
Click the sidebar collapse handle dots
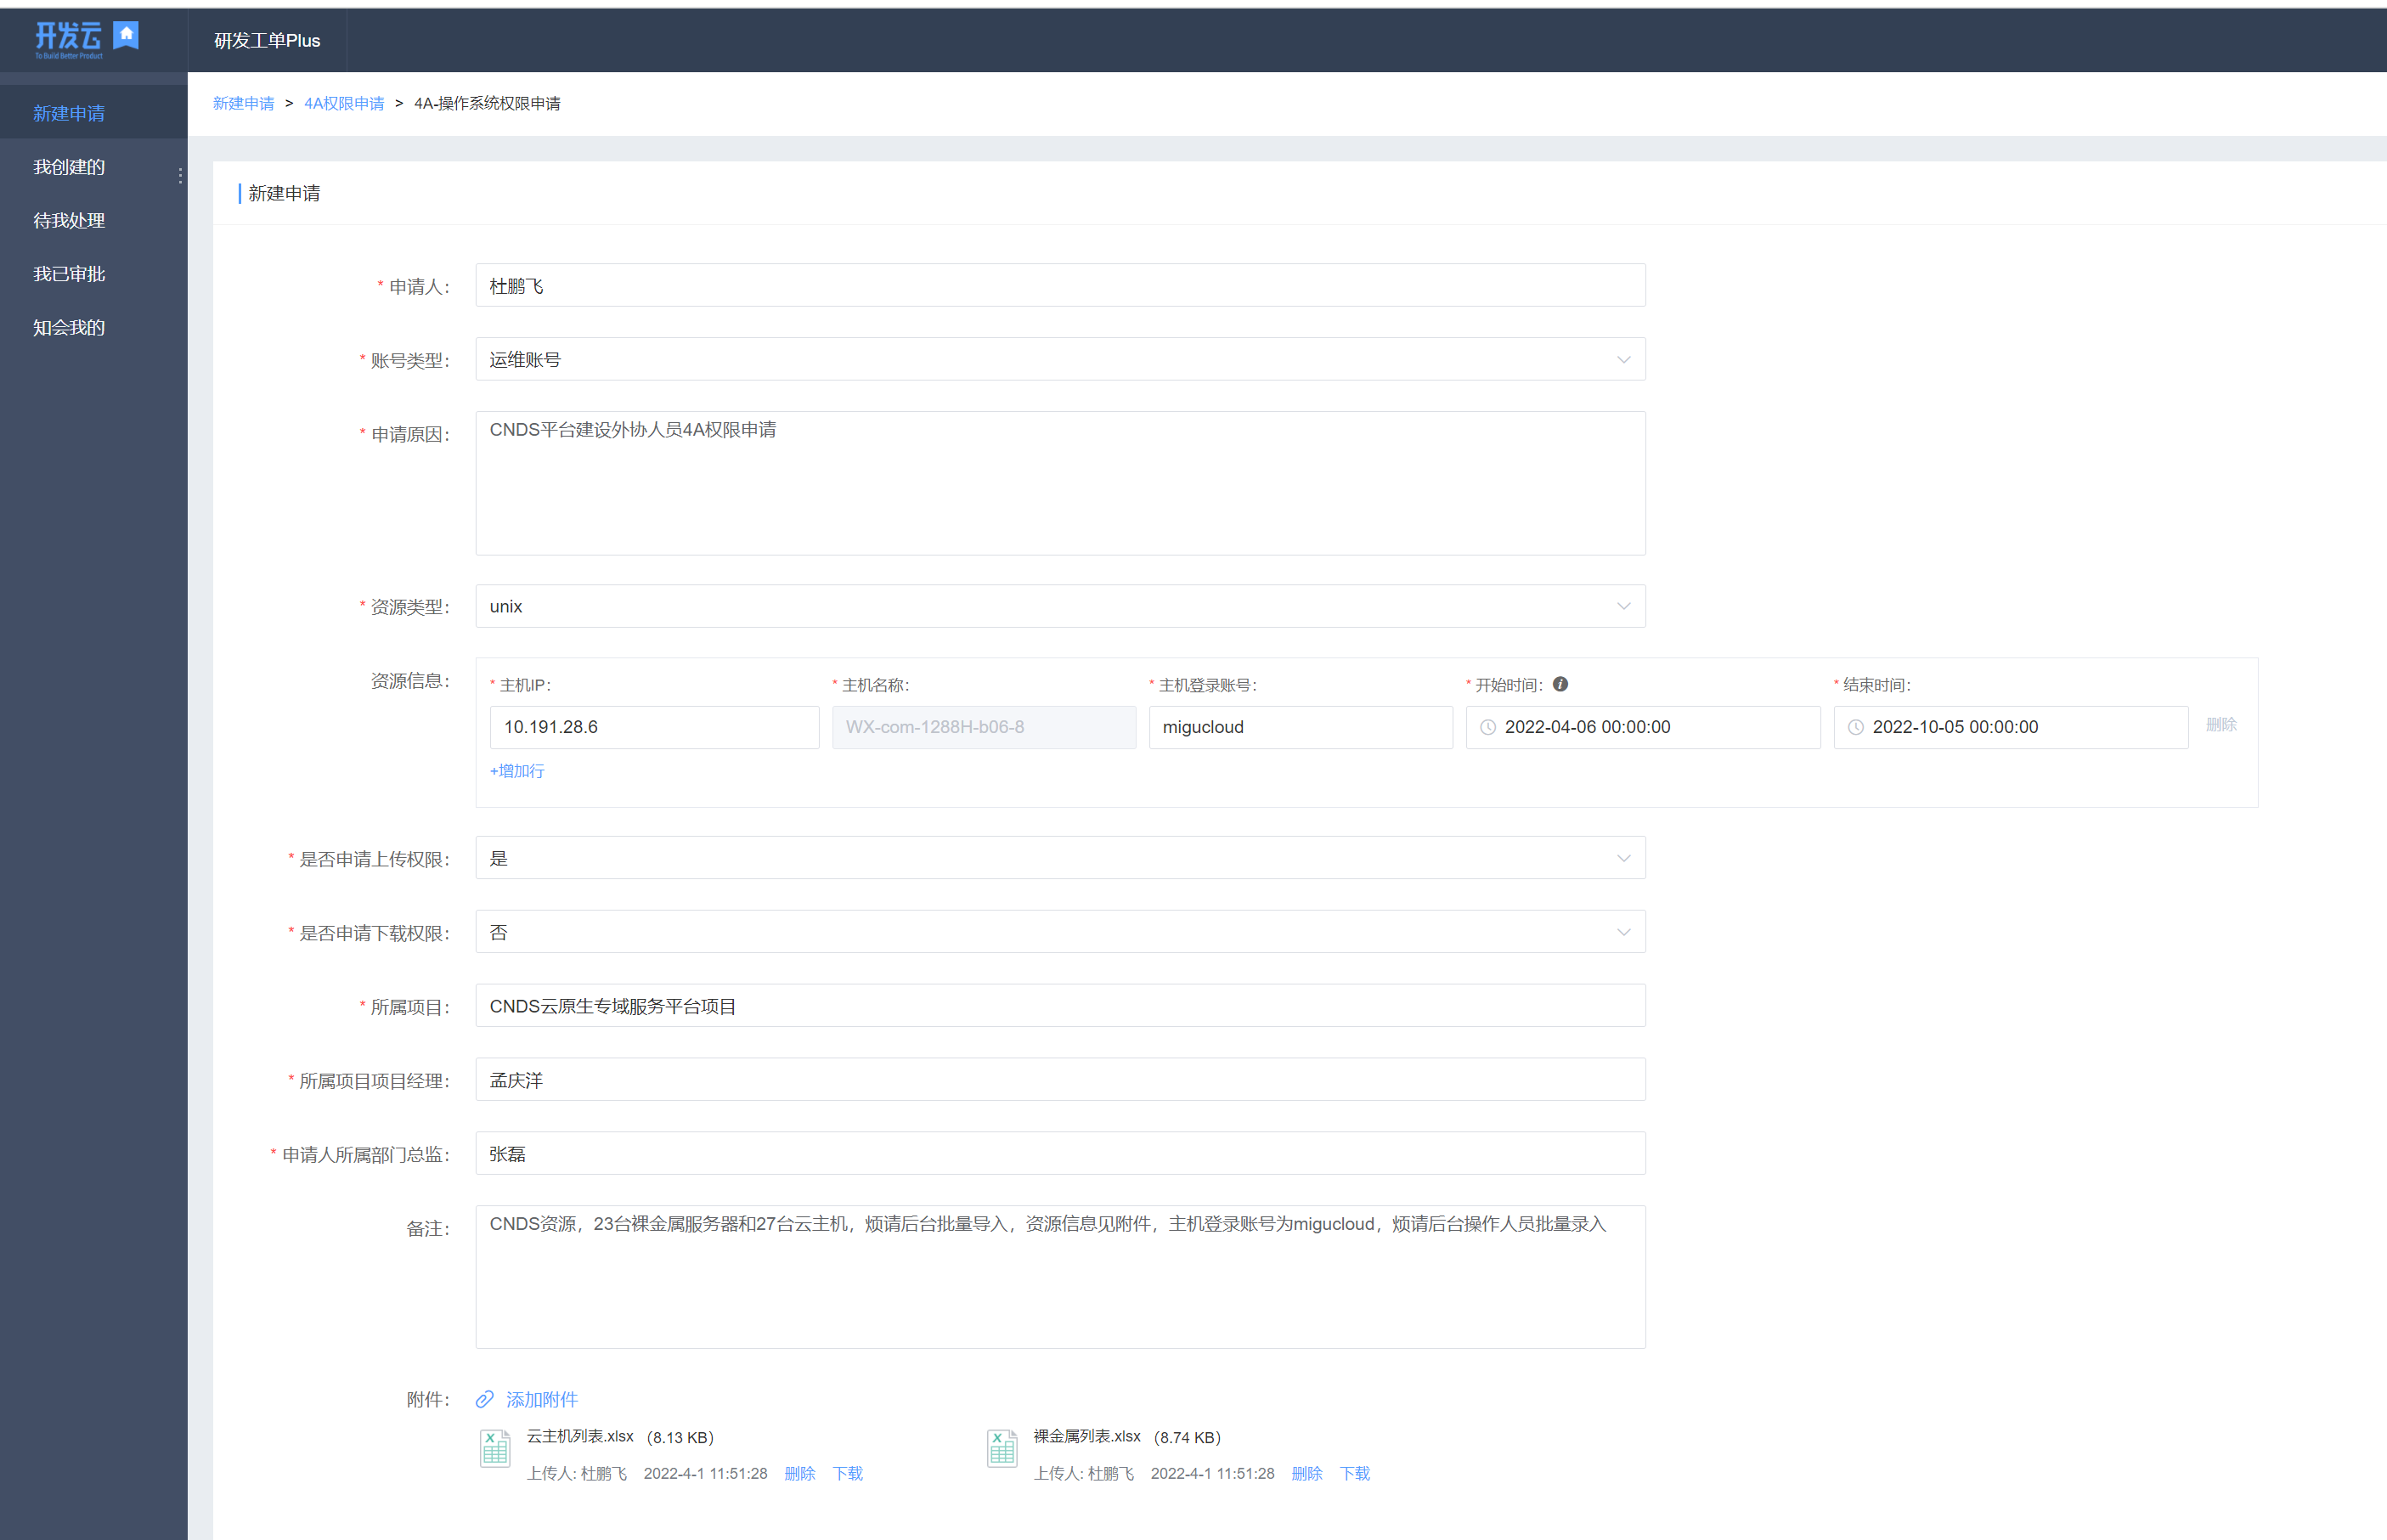pos(180,176)
